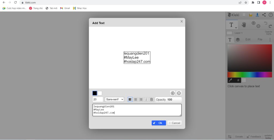
Task: Open the Sans-serif font dropdown
Action: tap(115, 99)
